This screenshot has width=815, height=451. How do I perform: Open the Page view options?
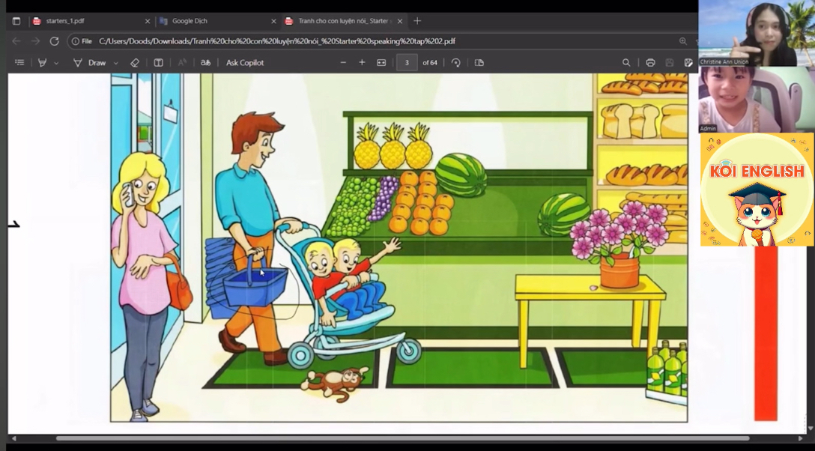(x=479, y=62)
